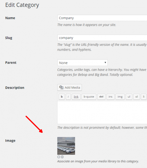Add unordered list with ul button

tap(129, 97)
